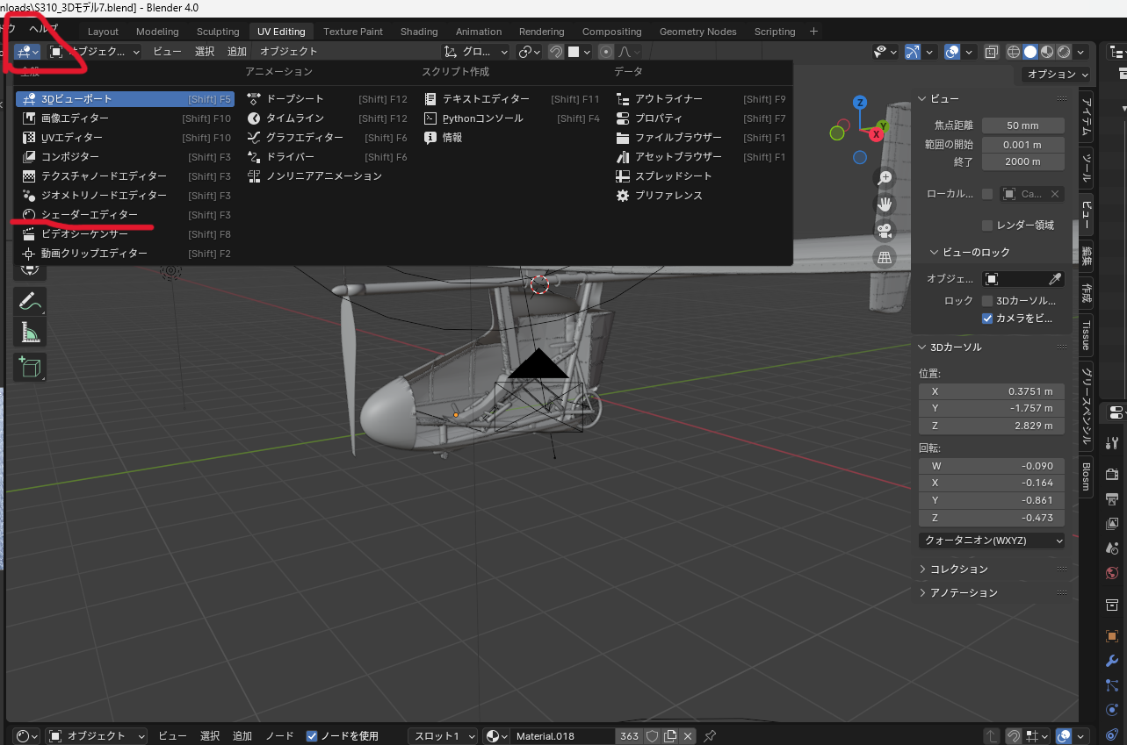Choose 3Dビューポート editor type
Screen dimensions: 1127x745
(x=124, y=99)
